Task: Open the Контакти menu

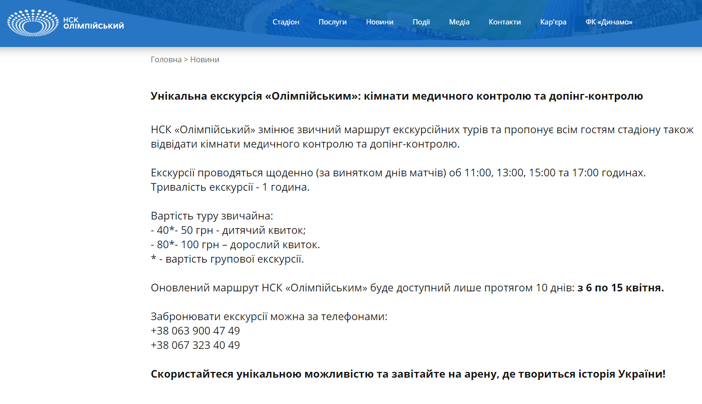Action: tap(505, 22)
